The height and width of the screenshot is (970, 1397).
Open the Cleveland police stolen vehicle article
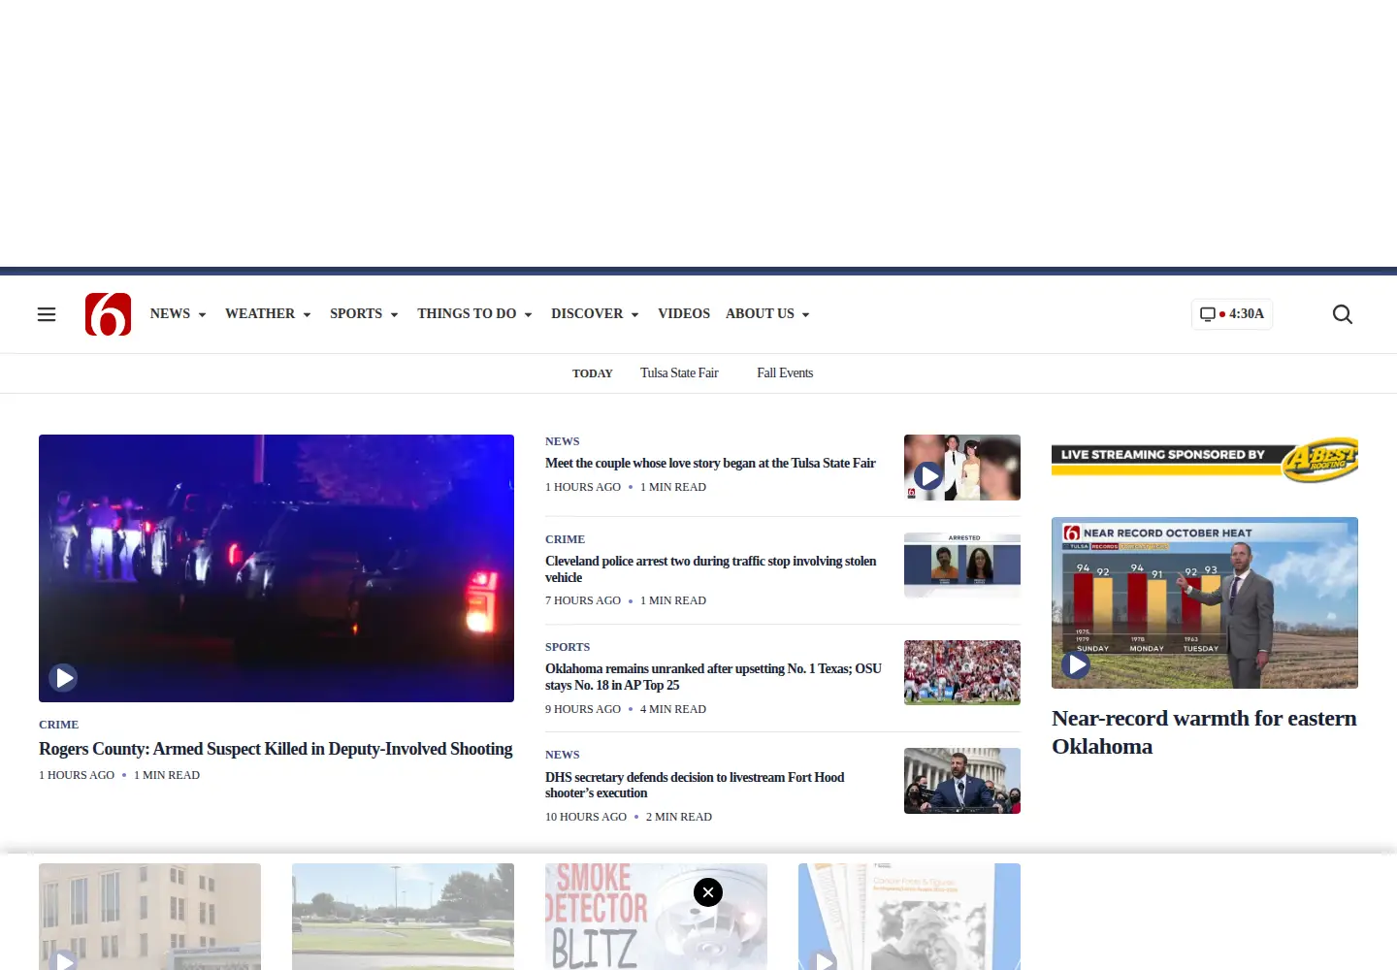coord(711,569)
